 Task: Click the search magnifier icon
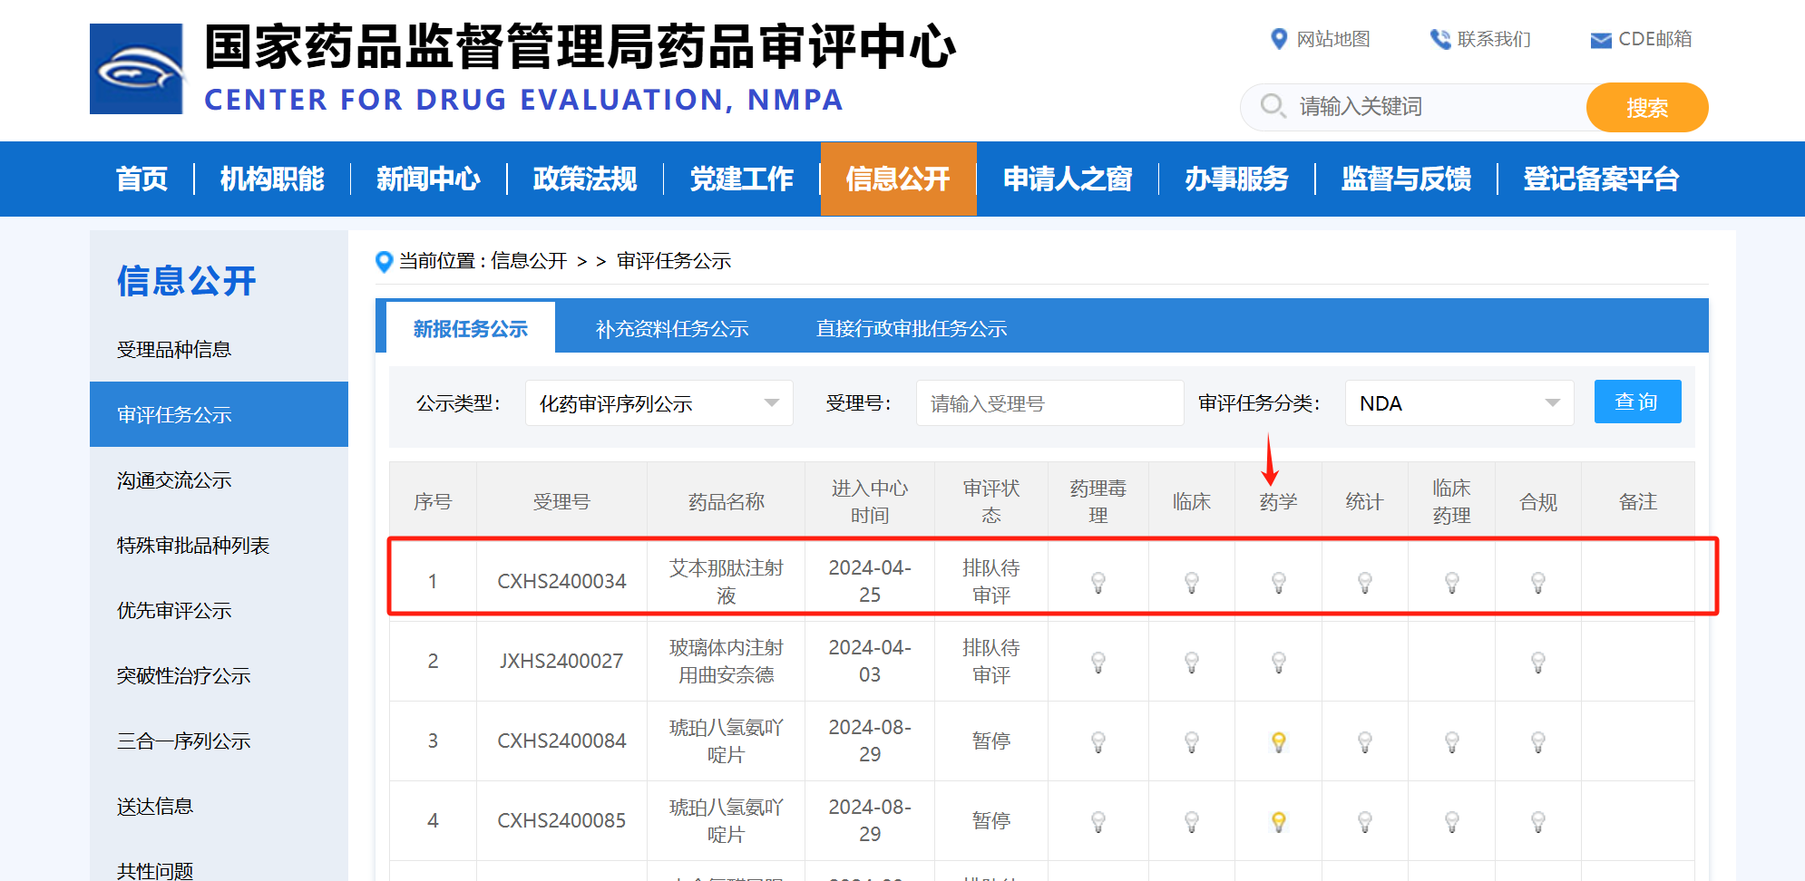pyautogui.click(x=1273, y=106)
